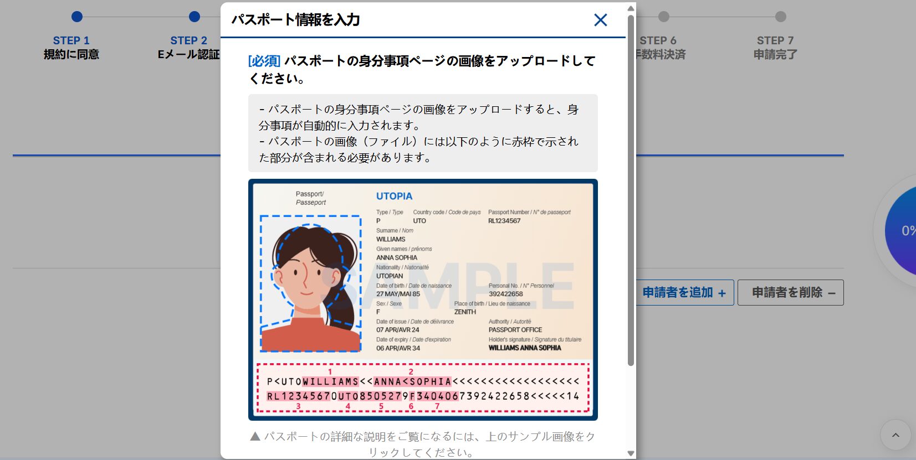
Task: Click the portrait photo in sample passport
Action: [x=310, y=283]
